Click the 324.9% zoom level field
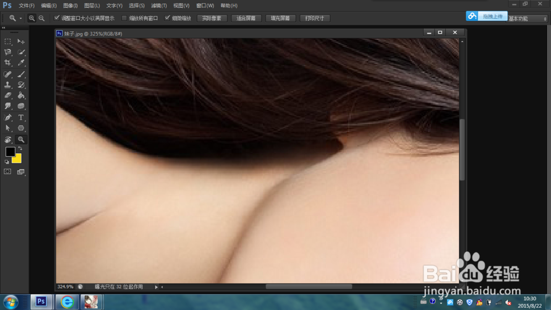 [x=66, y=287]
